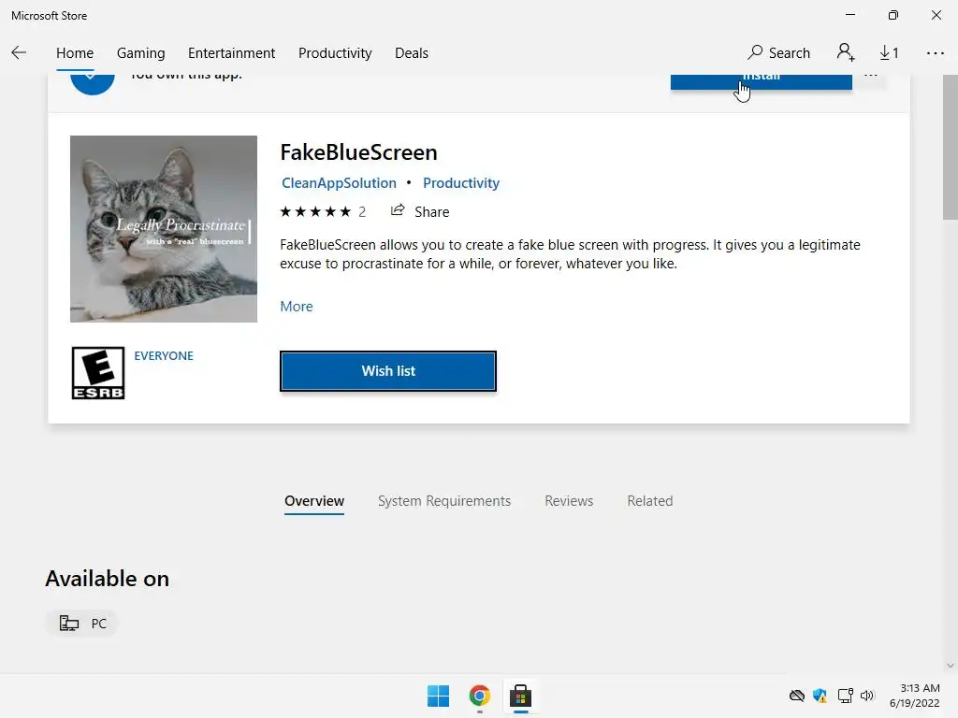The height and width of the screenshot is (718, 958).
Task: Expand description with More link
Action: pos(297,307)
